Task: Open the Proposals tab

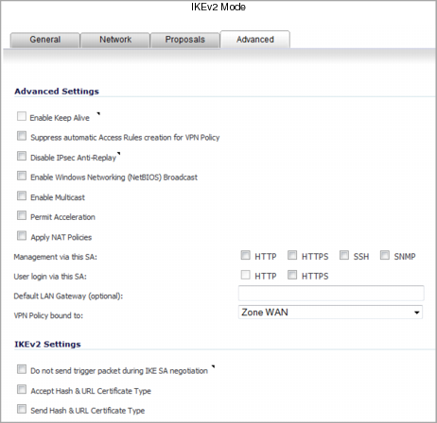Action: 185,40
